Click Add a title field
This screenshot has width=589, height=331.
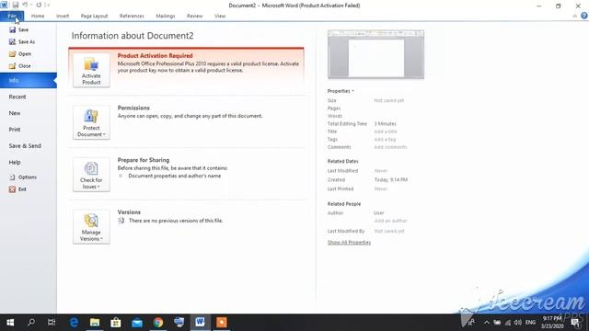tap(386, 131)
